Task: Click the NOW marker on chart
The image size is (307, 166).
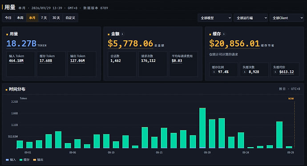Action: click(291, 99)
